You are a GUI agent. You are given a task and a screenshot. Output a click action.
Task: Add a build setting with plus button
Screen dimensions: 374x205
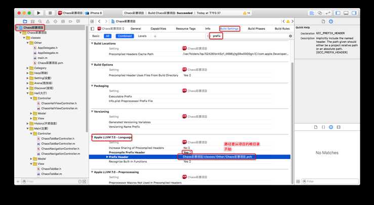155,36
